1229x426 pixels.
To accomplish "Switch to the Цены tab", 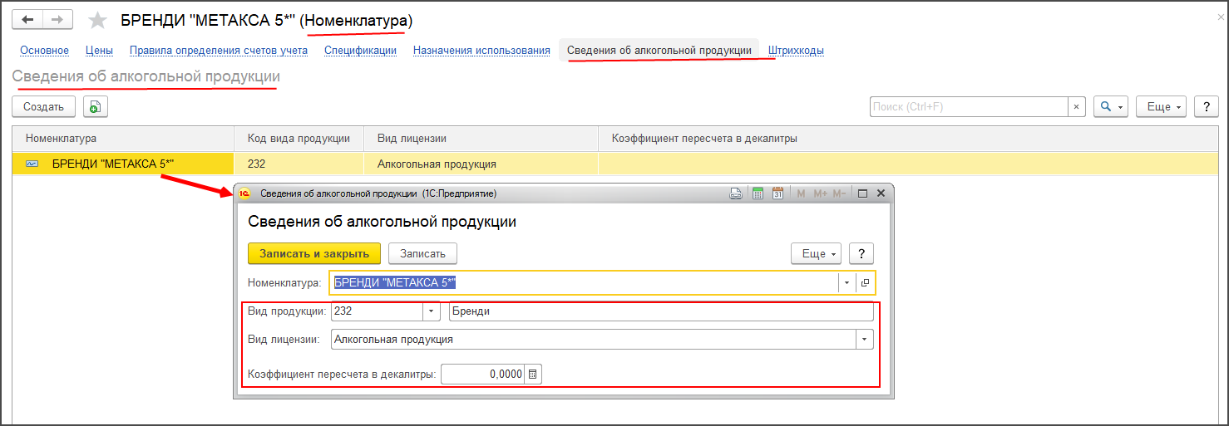I will click(100, 51).
